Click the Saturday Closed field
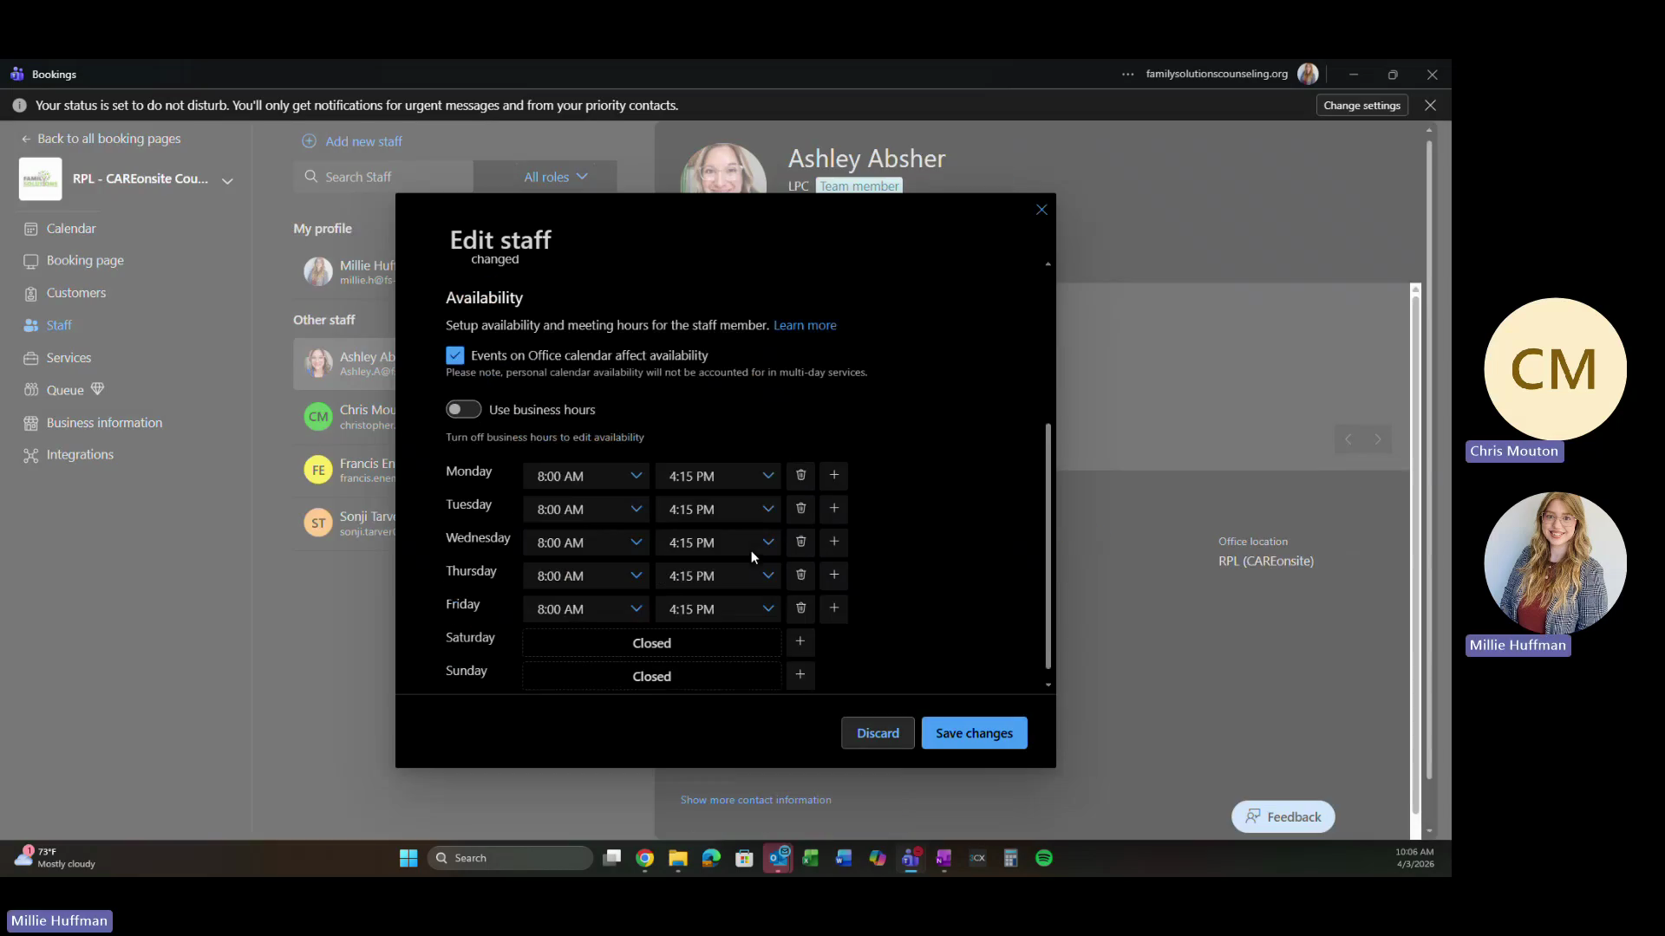The width and height of the screenshot is (1665, 936). [652, 643]
